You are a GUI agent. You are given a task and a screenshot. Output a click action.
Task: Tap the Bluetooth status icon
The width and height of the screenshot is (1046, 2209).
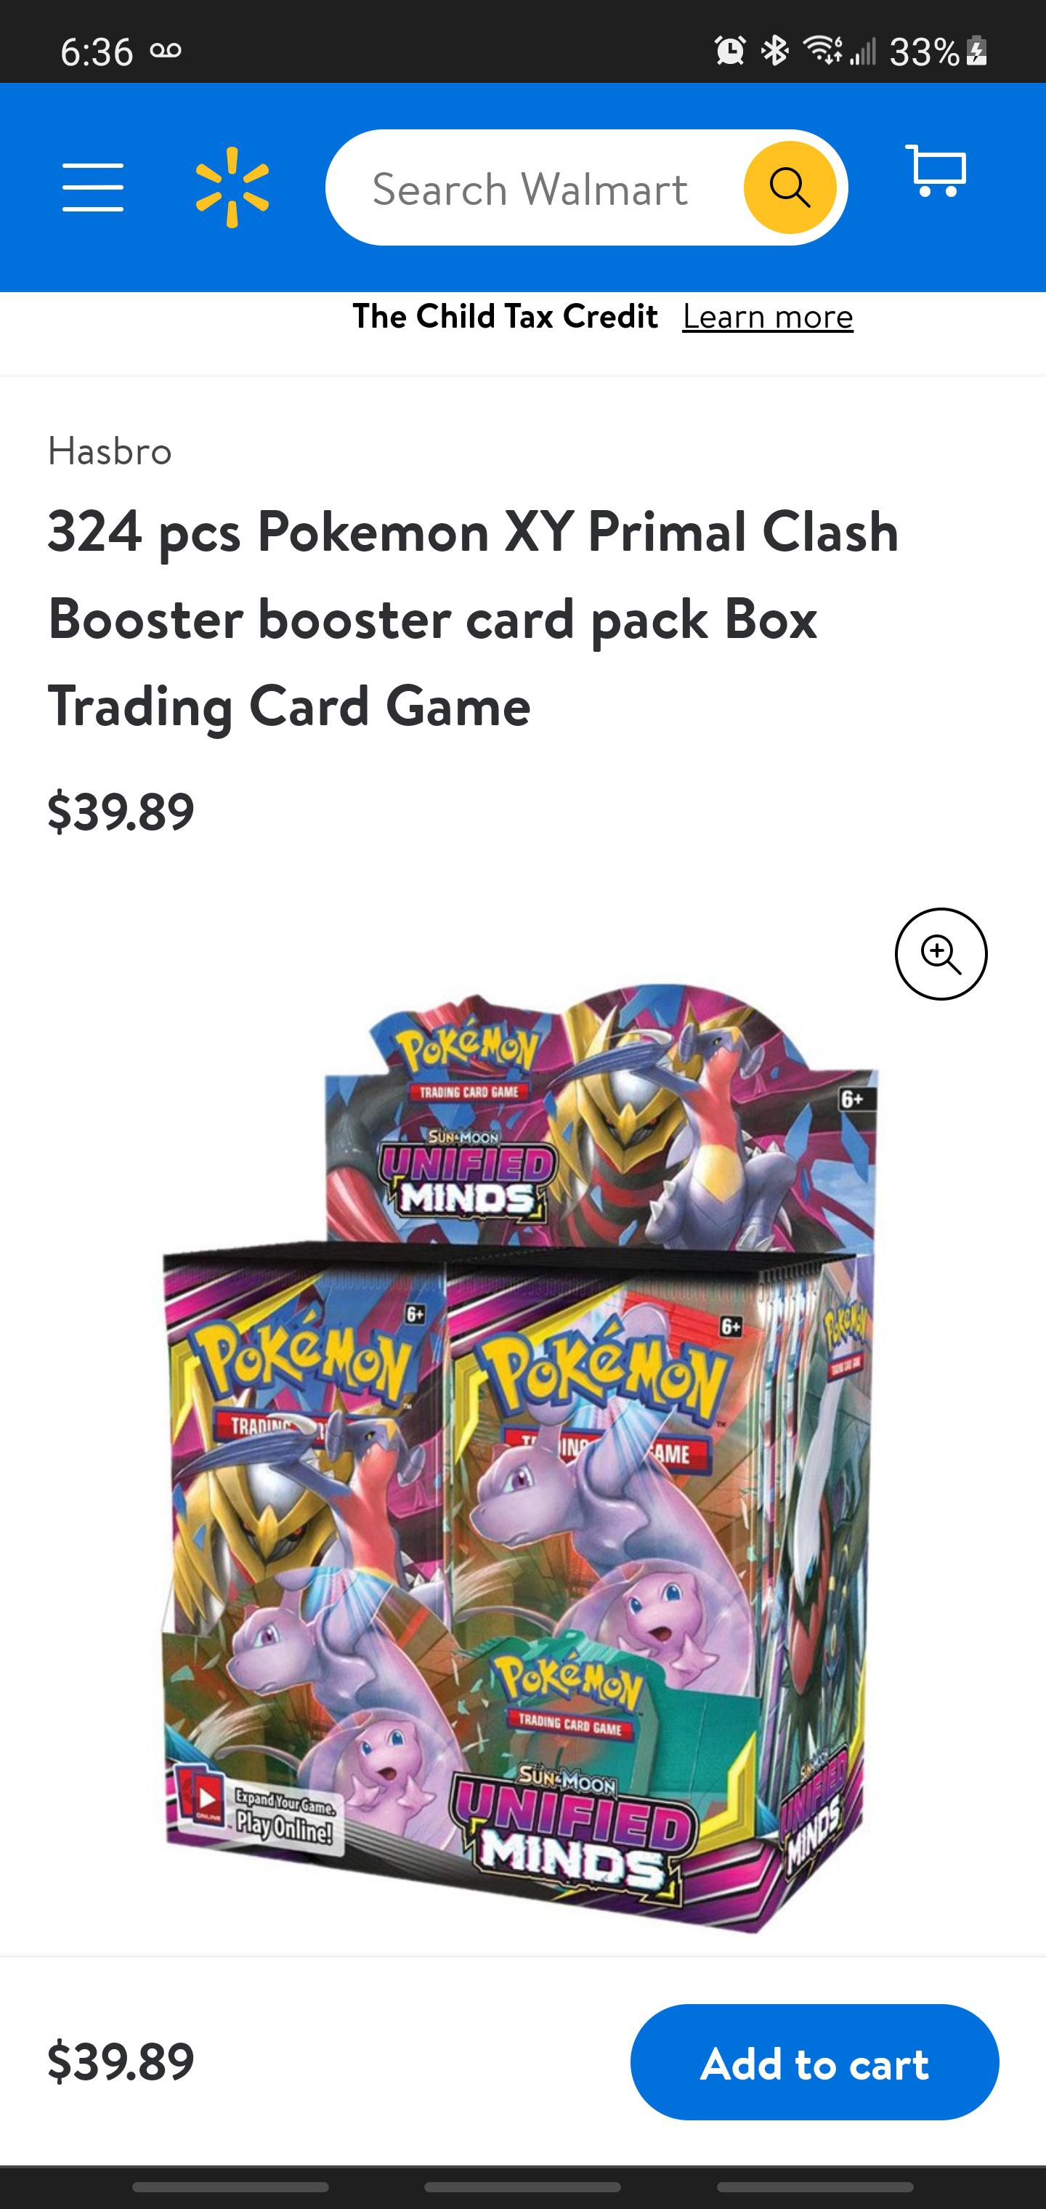click(x=775, y=52)
